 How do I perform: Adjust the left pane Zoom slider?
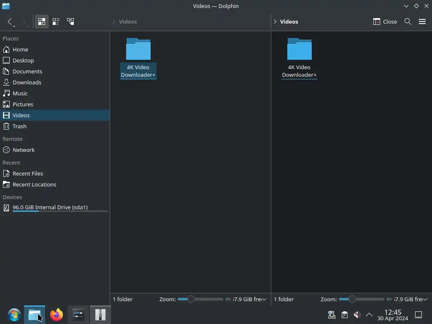point(200,299)
